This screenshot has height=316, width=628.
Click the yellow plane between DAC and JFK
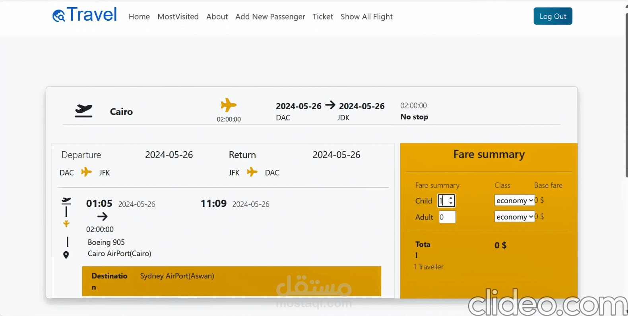tap(86, 172)
